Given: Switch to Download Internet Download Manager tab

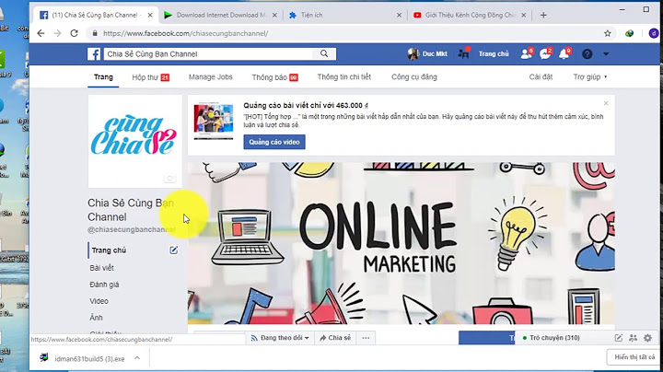Looking at the screenshot, I should click(221, 15).
